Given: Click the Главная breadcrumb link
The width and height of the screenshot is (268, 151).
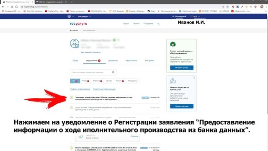Looking at the screenshot, I should pyautogui.click(x=74, y=31).
